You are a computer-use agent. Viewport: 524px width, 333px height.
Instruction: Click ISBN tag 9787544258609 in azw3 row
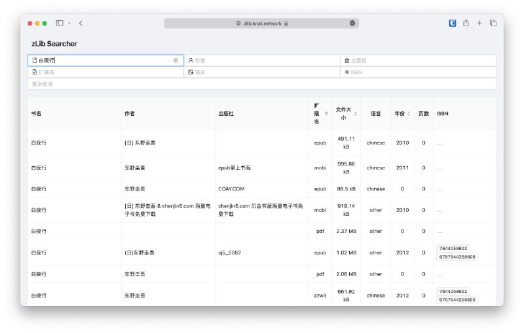(x=457, y=300)
